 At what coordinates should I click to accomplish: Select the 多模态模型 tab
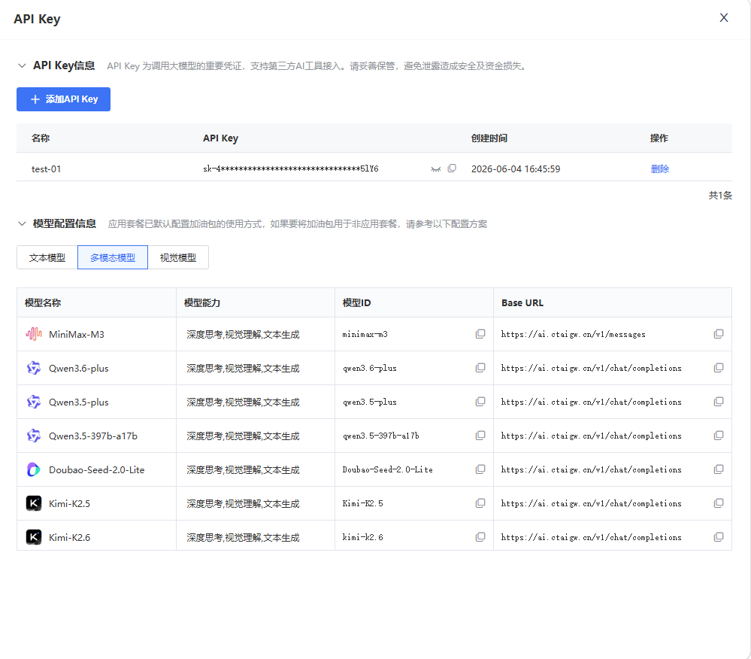(113, 257)
